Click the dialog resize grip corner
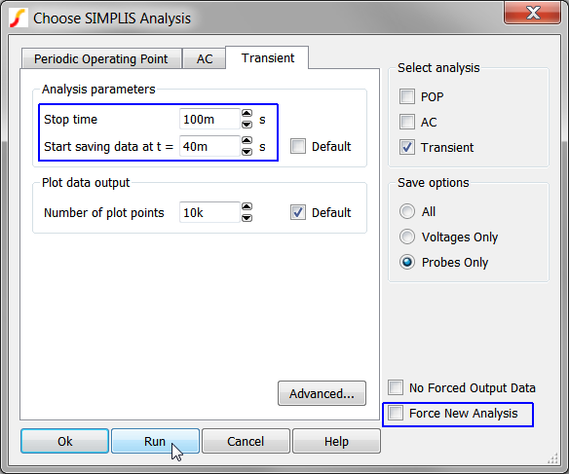 coord(553,458)
